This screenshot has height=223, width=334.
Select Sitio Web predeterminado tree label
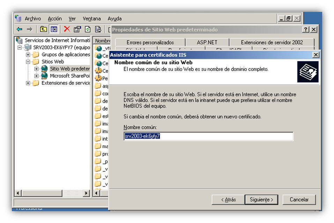pos(70,69)
